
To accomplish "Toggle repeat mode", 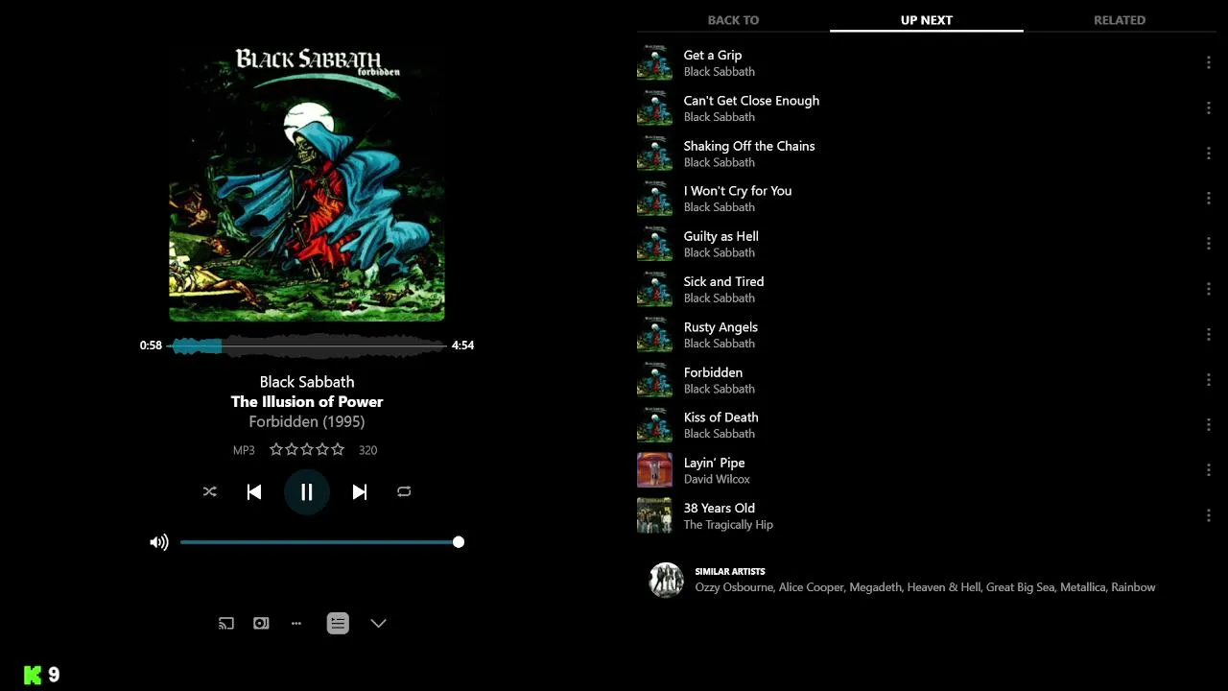I will click(x=404, y=491).
